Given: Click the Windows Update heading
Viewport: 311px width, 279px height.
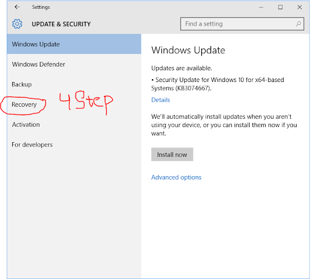Looking at the screenshot, I should click(188, 50).
